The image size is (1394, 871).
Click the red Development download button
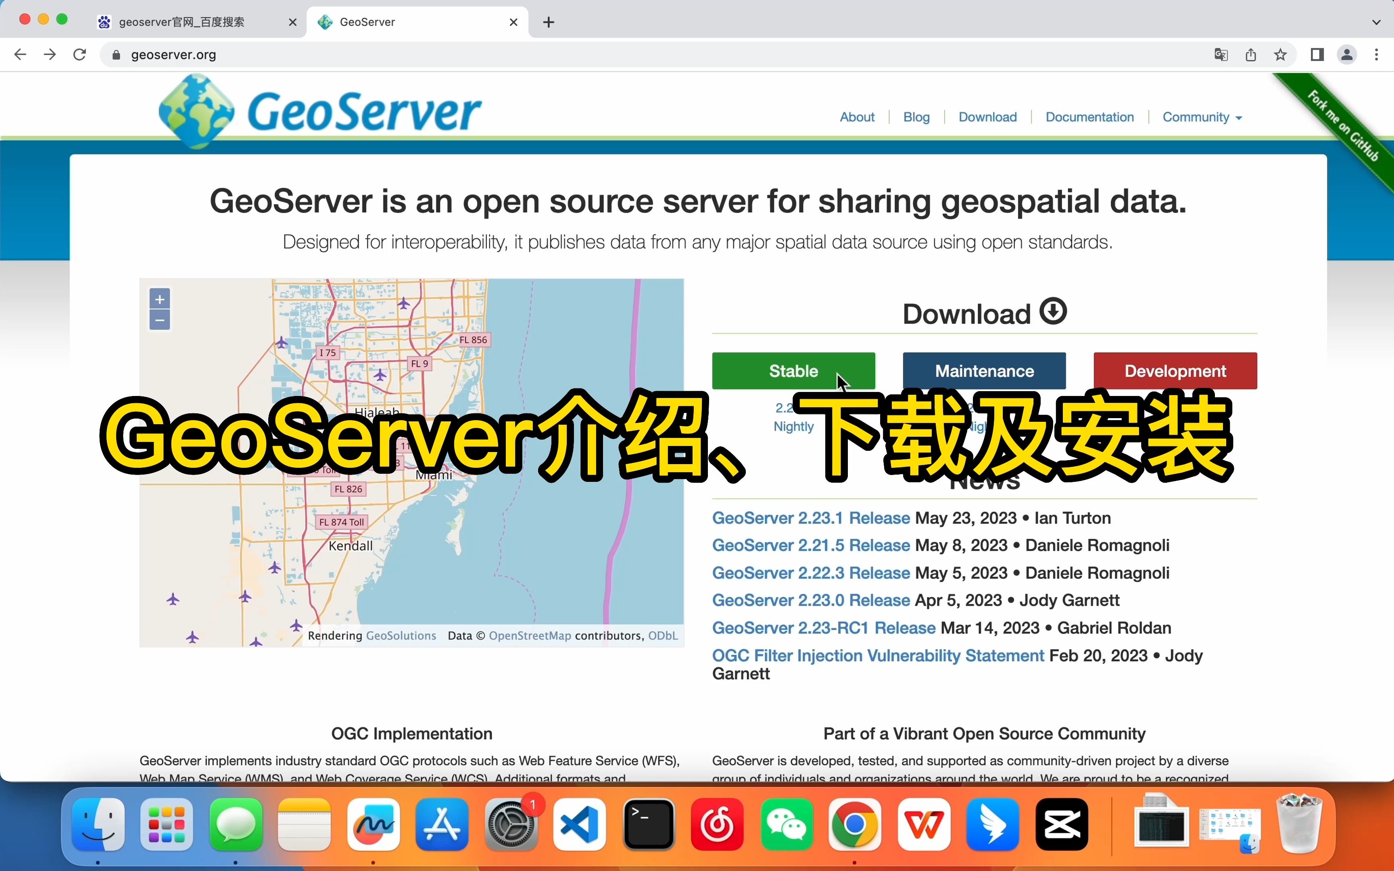click(x=1175, y=371)
